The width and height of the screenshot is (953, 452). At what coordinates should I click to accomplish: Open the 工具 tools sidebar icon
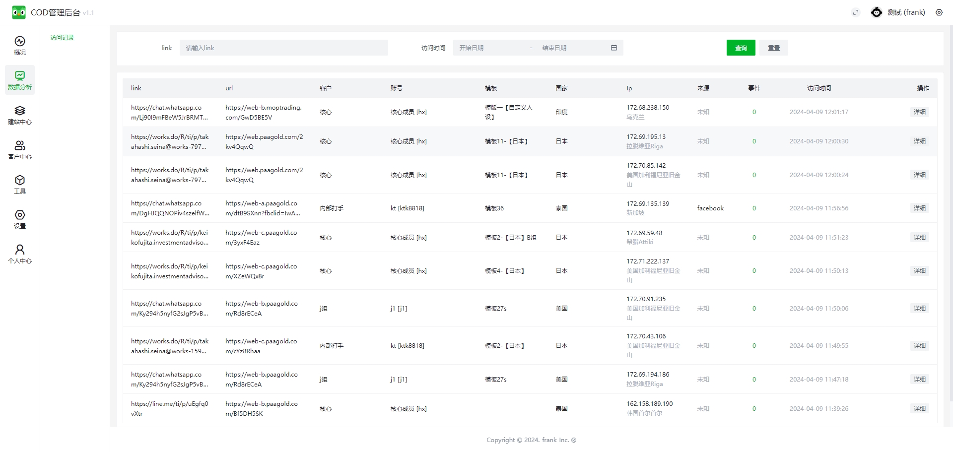pyautogui.click(x=20, y=185)
